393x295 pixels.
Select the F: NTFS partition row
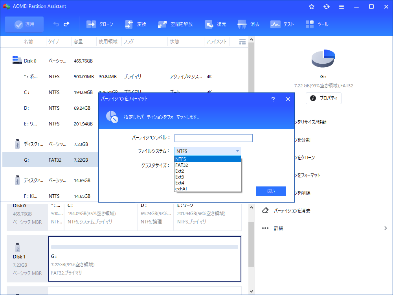[50, 196]
